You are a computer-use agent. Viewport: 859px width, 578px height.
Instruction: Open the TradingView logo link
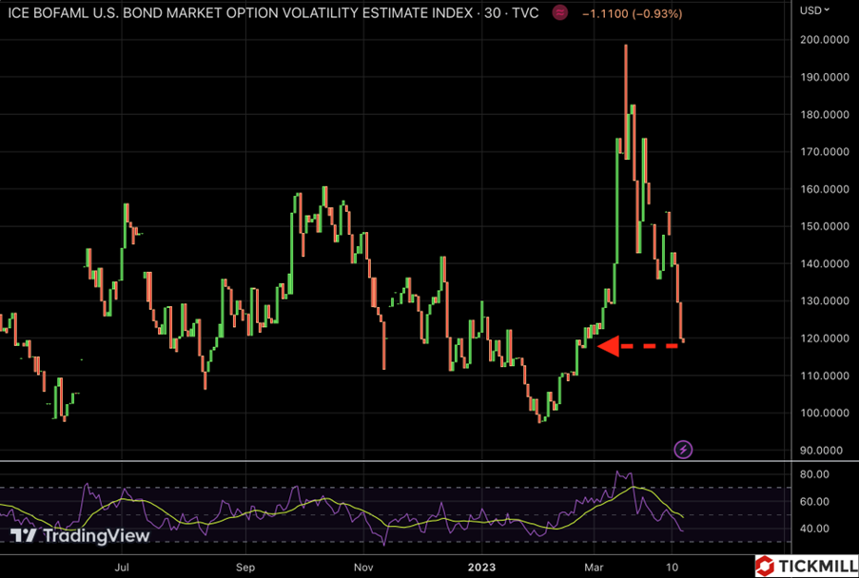point(80,535)
